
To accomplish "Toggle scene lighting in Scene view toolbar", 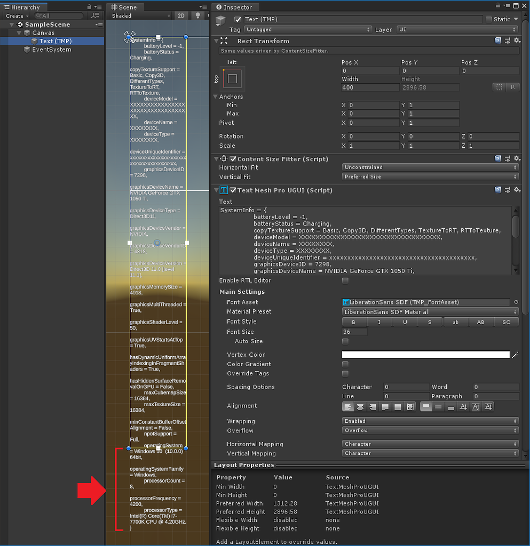I will click(197, 16).
